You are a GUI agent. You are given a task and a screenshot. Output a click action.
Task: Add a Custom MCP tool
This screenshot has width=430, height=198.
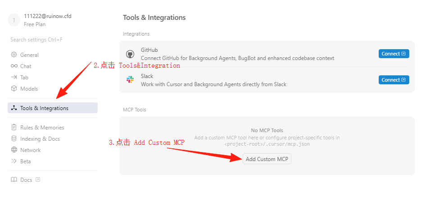tap(267, 159)
